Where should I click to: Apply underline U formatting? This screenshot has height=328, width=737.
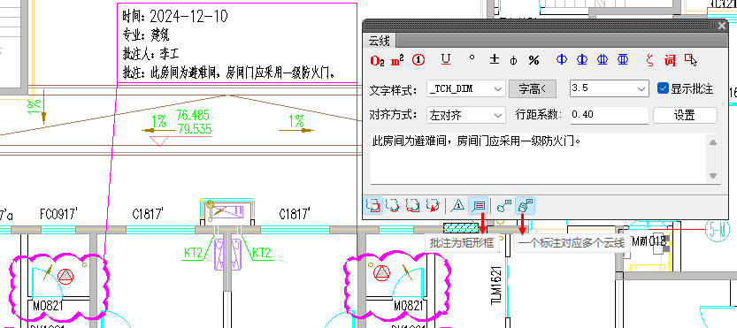point(446,59)
